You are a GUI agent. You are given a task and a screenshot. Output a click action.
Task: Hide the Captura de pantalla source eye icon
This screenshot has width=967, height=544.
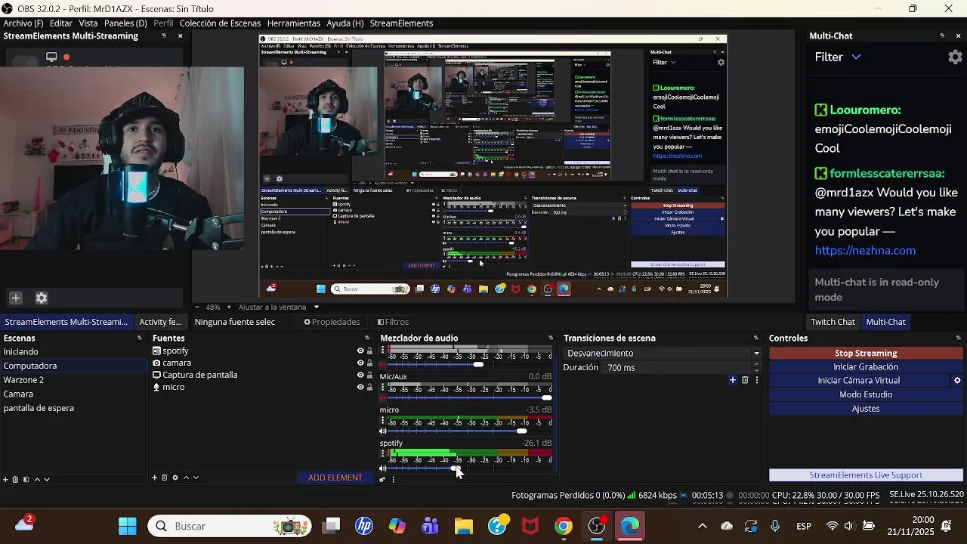click(x=360, y=375)
